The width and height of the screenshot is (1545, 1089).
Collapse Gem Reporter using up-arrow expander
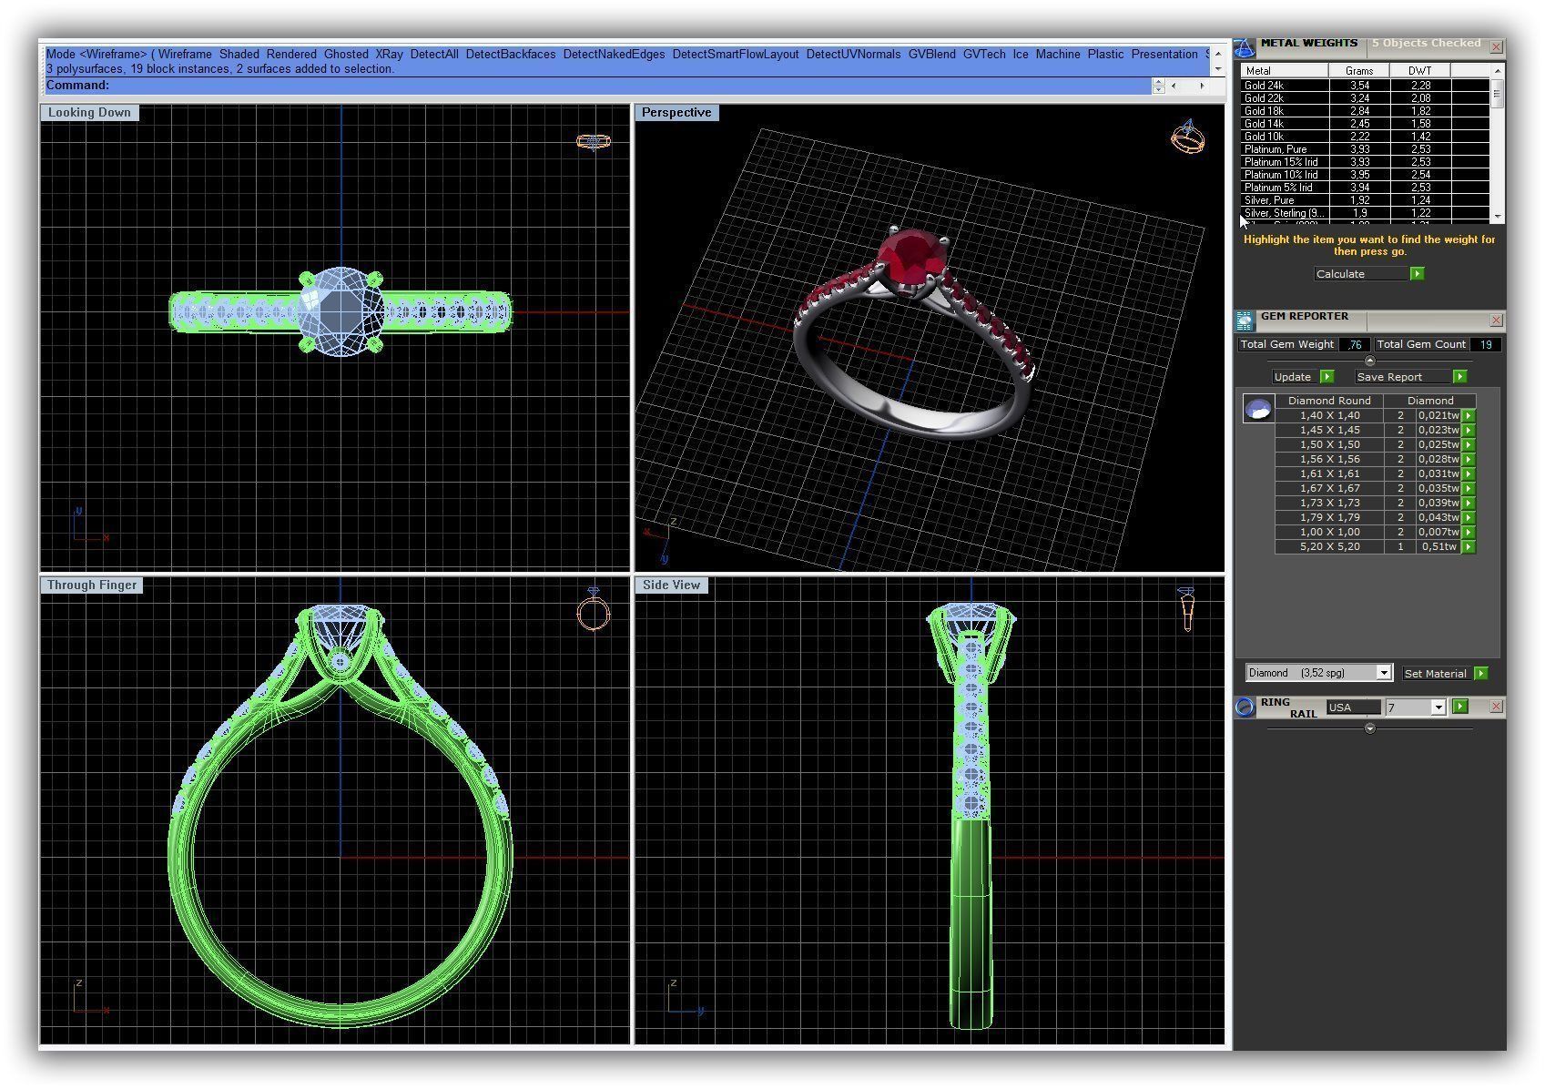[1369, 361]
